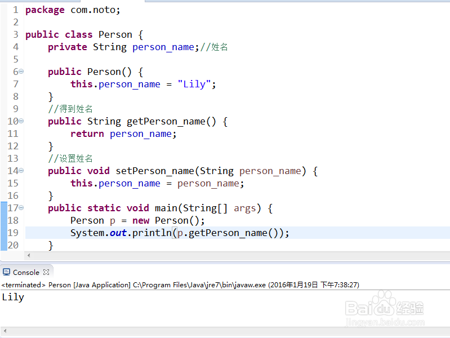Screen dimensions: 450x338
Task: Click field 'person_name' declaration on line 4
Action: coord(163,47)
